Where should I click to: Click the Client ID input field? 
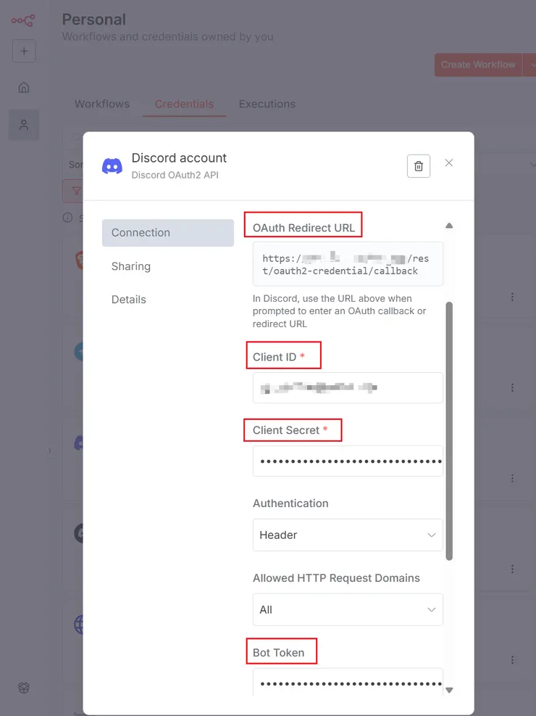coord(348,387)
